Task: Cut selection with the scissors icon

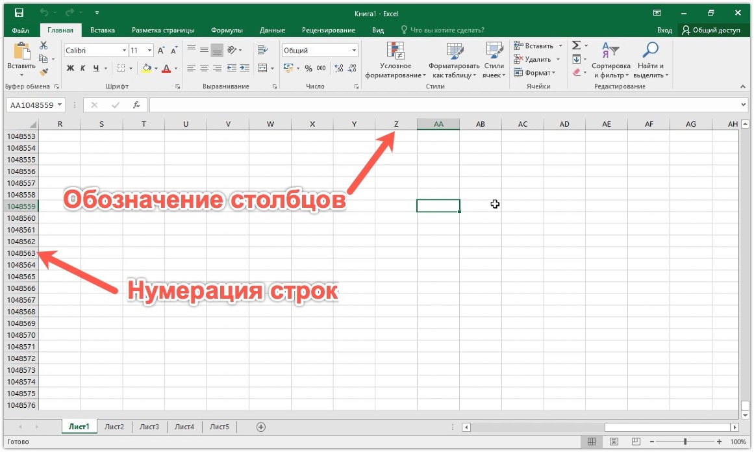Action: (44, 45)
